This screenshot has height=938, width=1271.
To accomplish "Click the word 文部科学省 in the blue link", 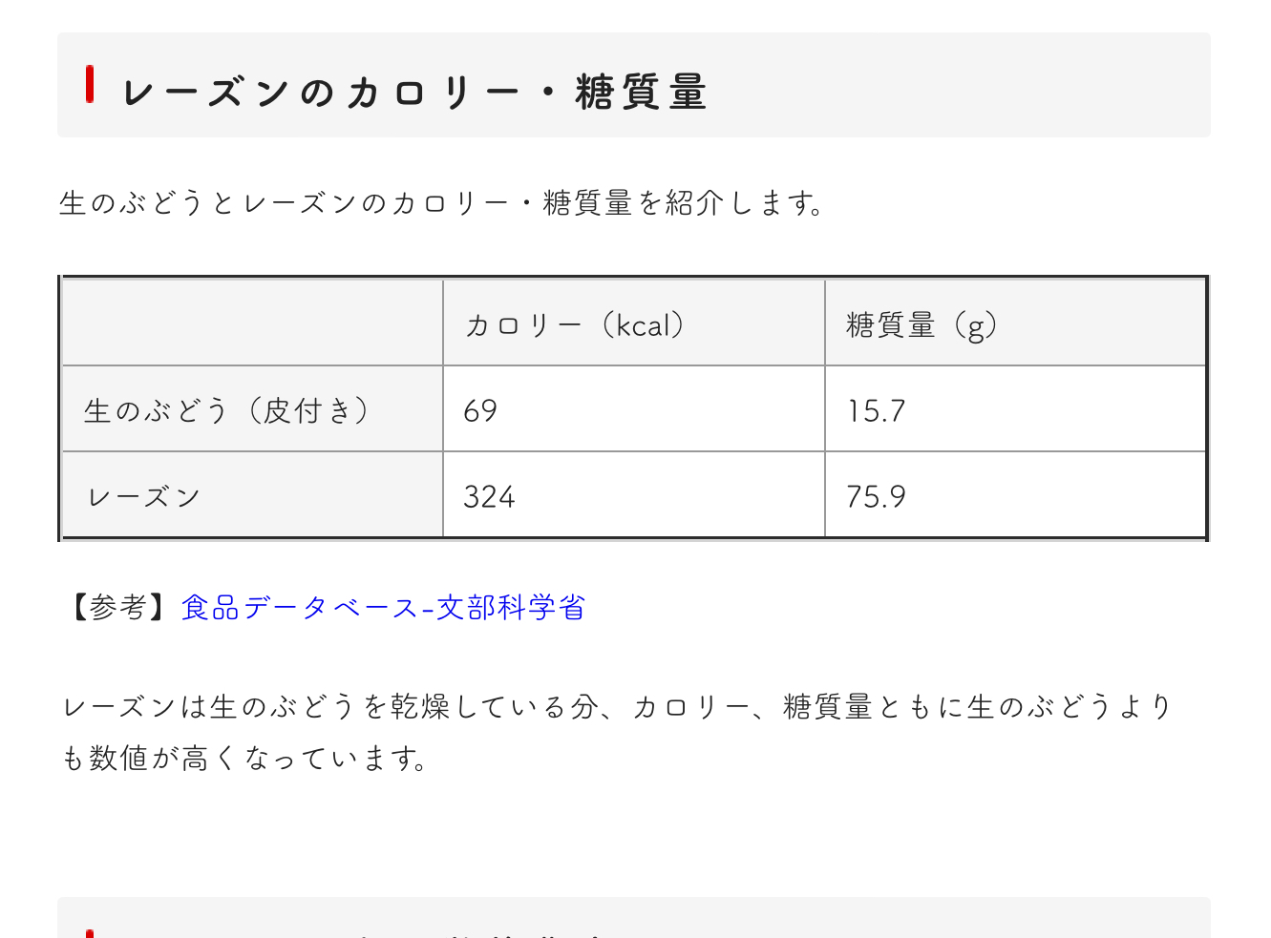I will tap(511, 608).
